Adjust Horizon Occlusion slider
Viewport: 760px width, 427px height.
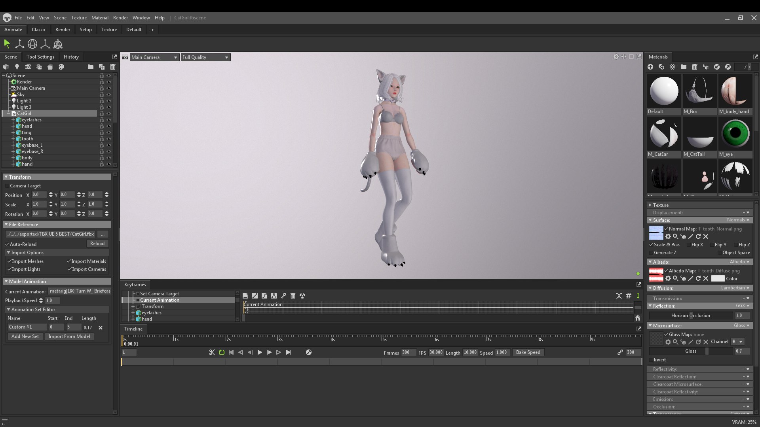tap(691, 316)
